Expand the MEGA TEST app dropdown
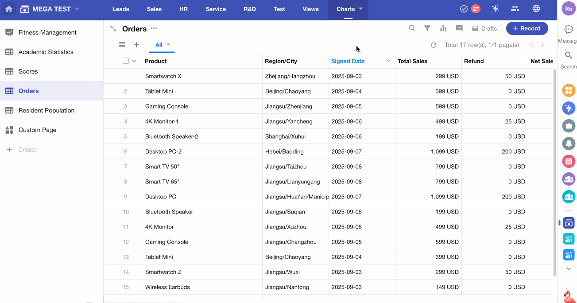 tap(77, 9)
